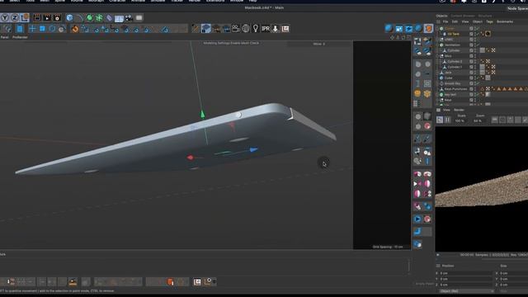
Task: Add a Cube primitive object
Action: click(x=69, y=18)
